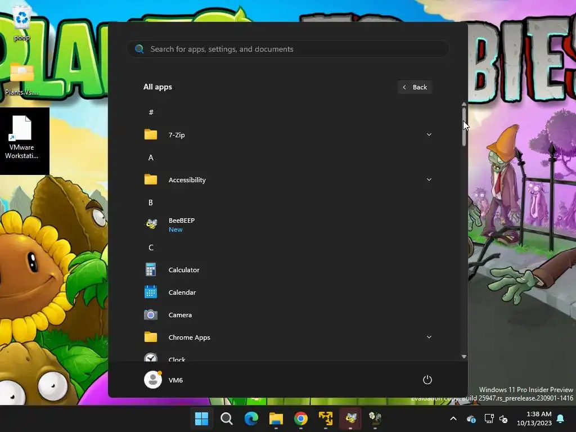Go Back to pinned apps
Viewport: 576px width, 432px height.
tap(415, 87)
